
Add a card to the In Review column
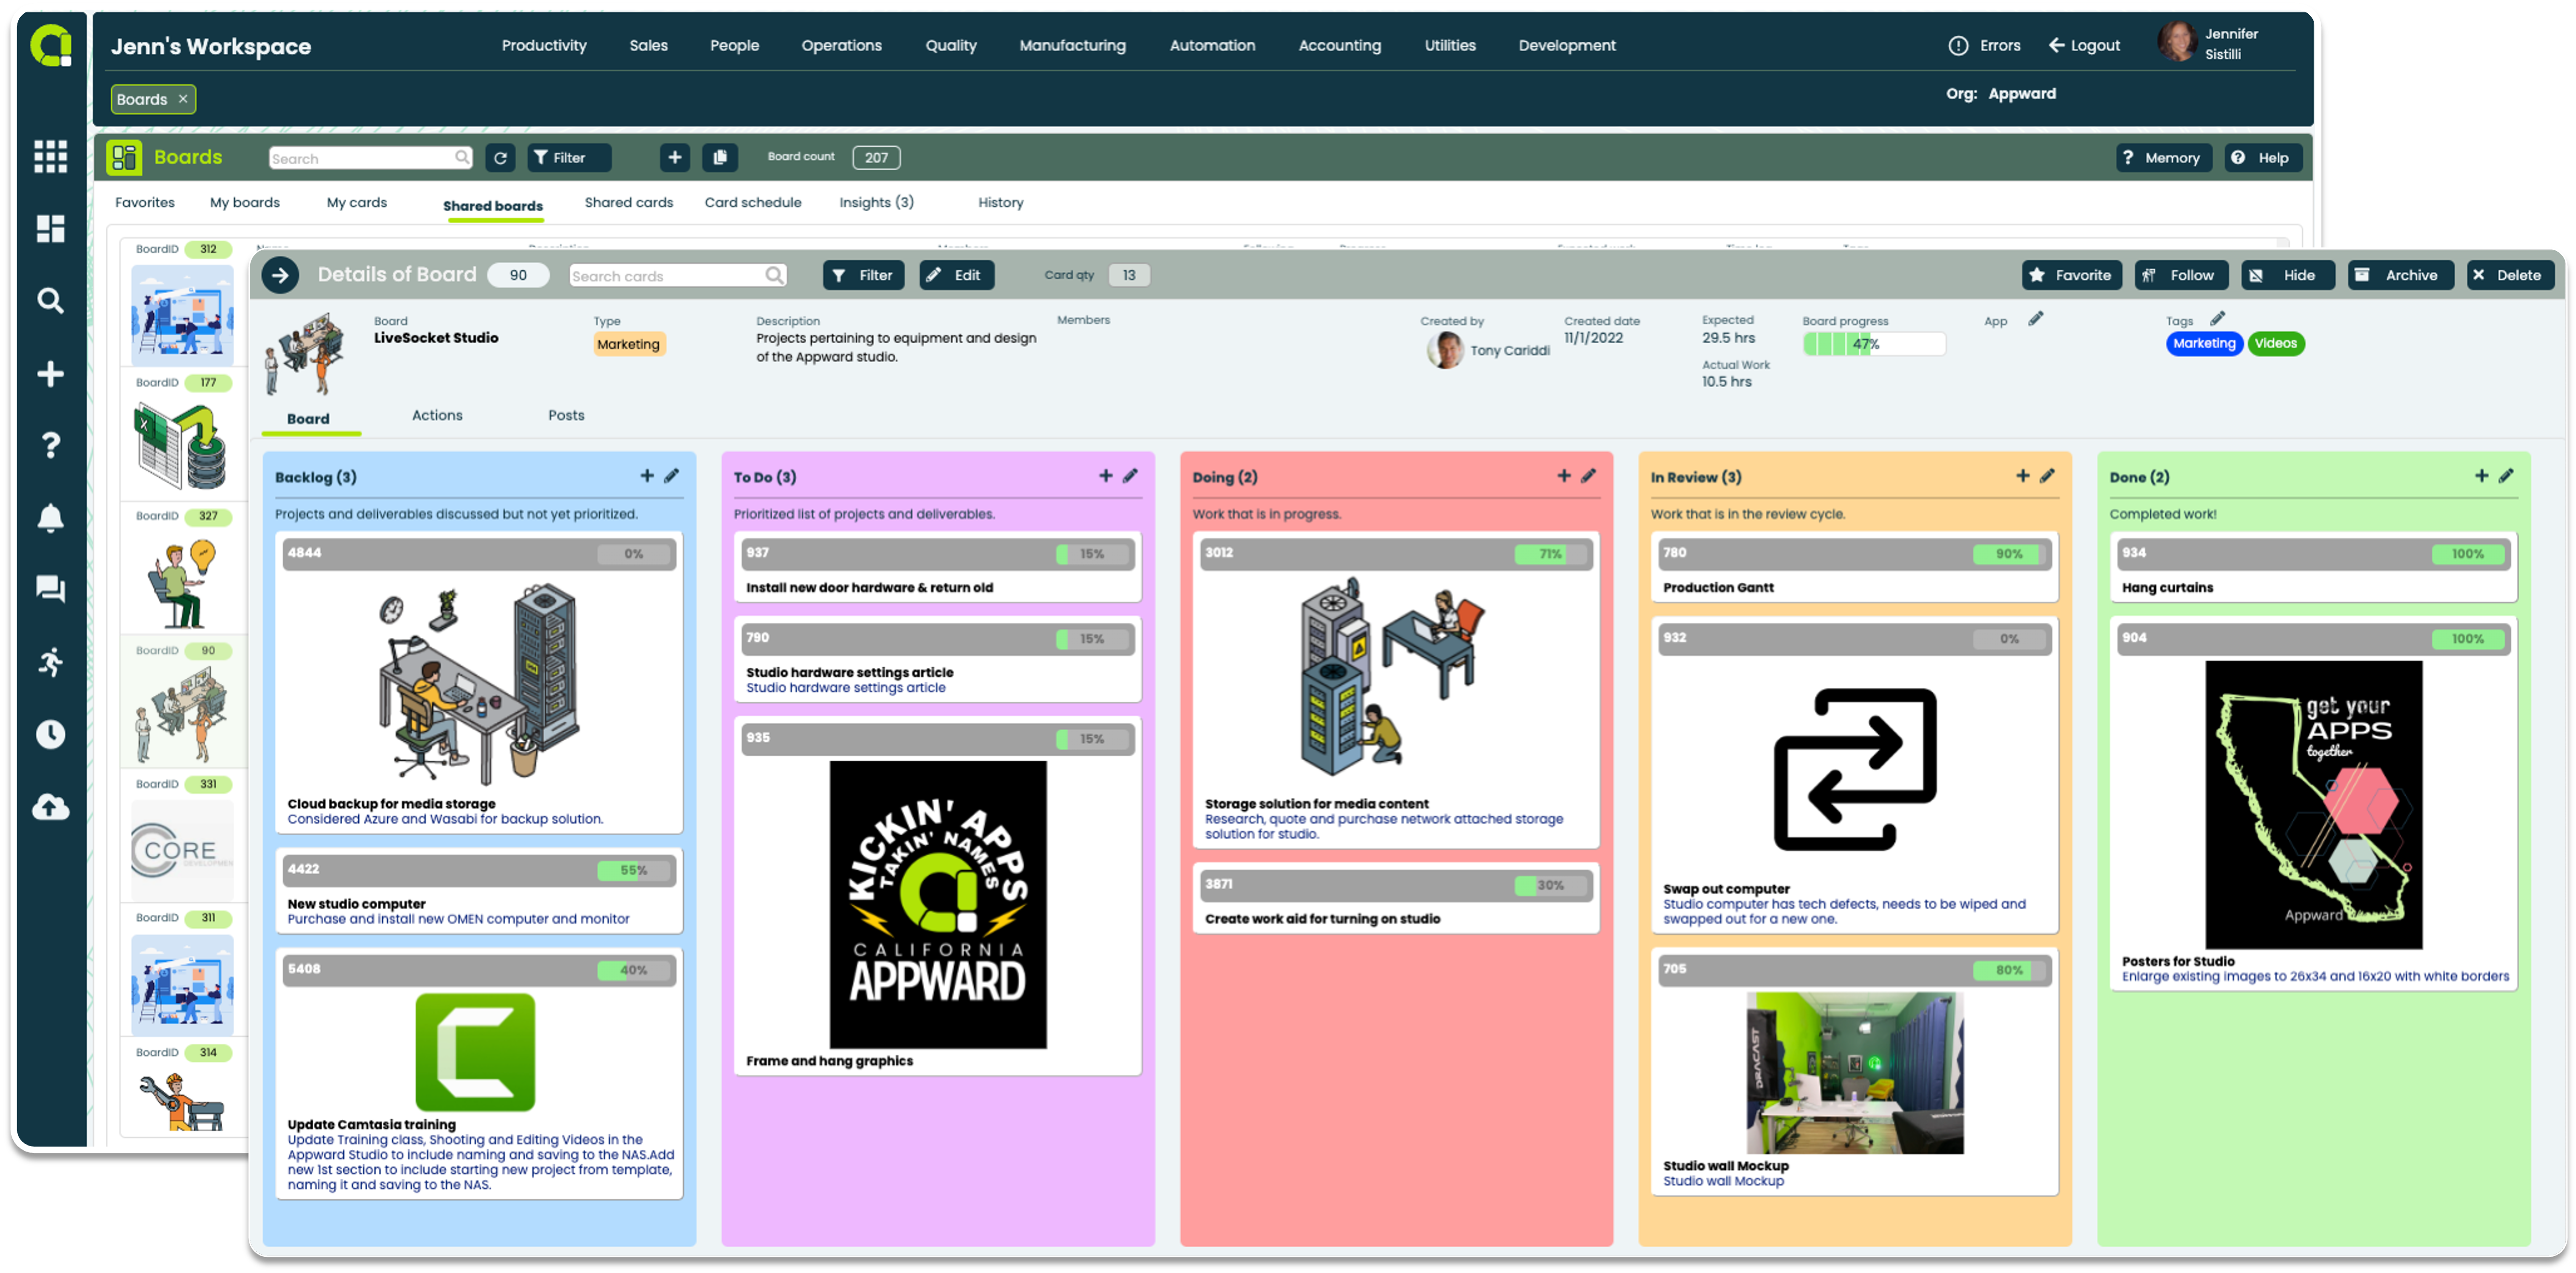[2023, 476]
